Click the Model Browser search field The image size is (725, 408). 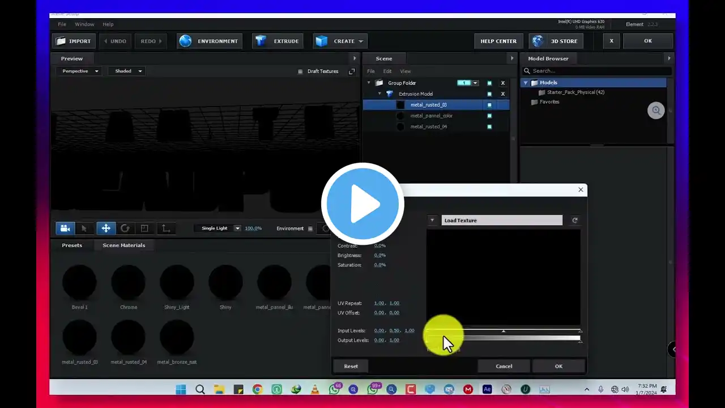tap(597, 71)
